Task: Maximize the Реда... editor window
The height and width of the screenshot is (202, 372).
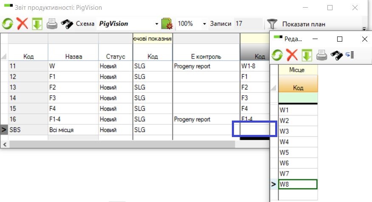Action: click(340, 39)
